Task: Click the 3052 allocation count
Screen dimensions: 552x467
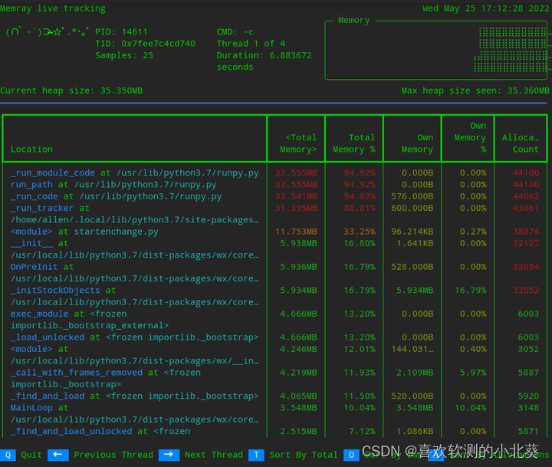Action: click(x=528, y=349)
